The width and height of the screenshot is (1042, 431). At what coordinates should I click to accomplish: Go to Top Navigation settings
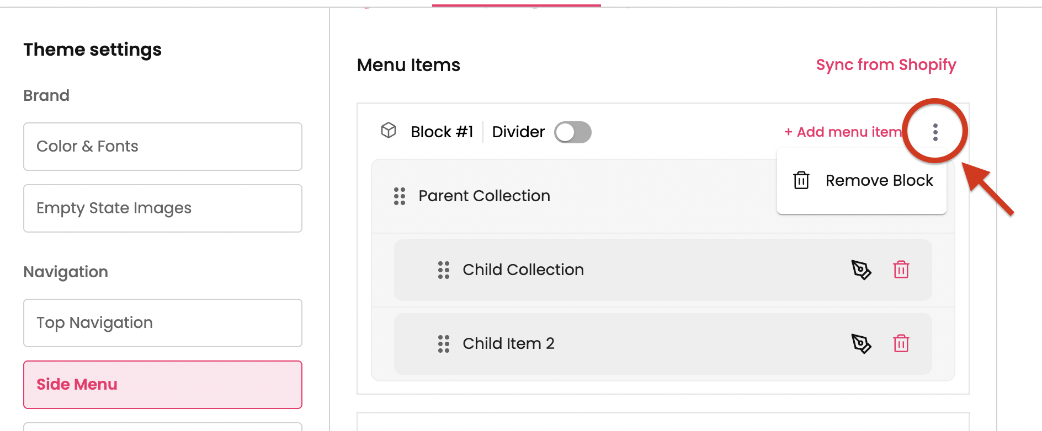click(x=162, y=323)
